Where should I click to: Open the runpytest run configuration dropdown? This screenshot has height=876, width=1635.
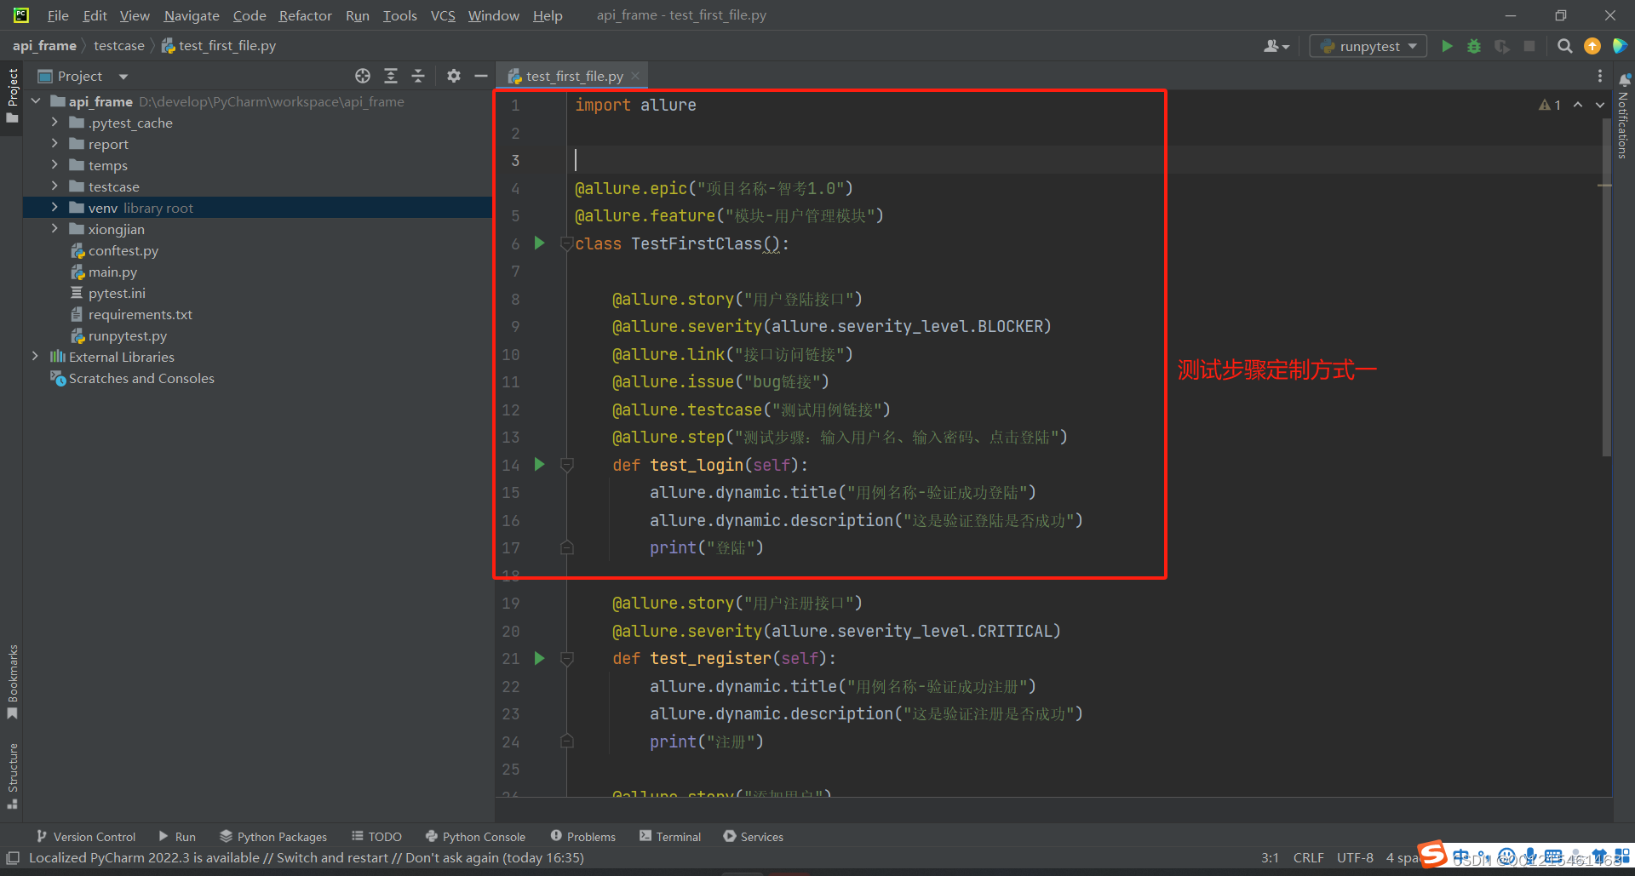click(1368, 46)
